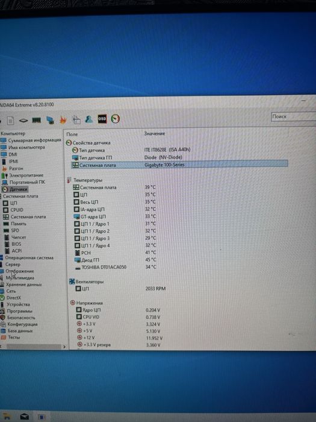Click the Значение column header
Screen dimensions: 316x422
coord(155,133)
